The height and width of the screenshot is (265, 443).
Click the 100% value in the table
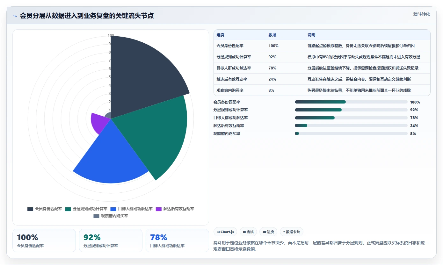[273, 46]
